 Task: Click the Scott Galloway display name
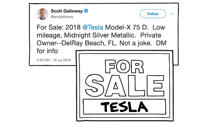pyautogui.click(x=67, y=11)
